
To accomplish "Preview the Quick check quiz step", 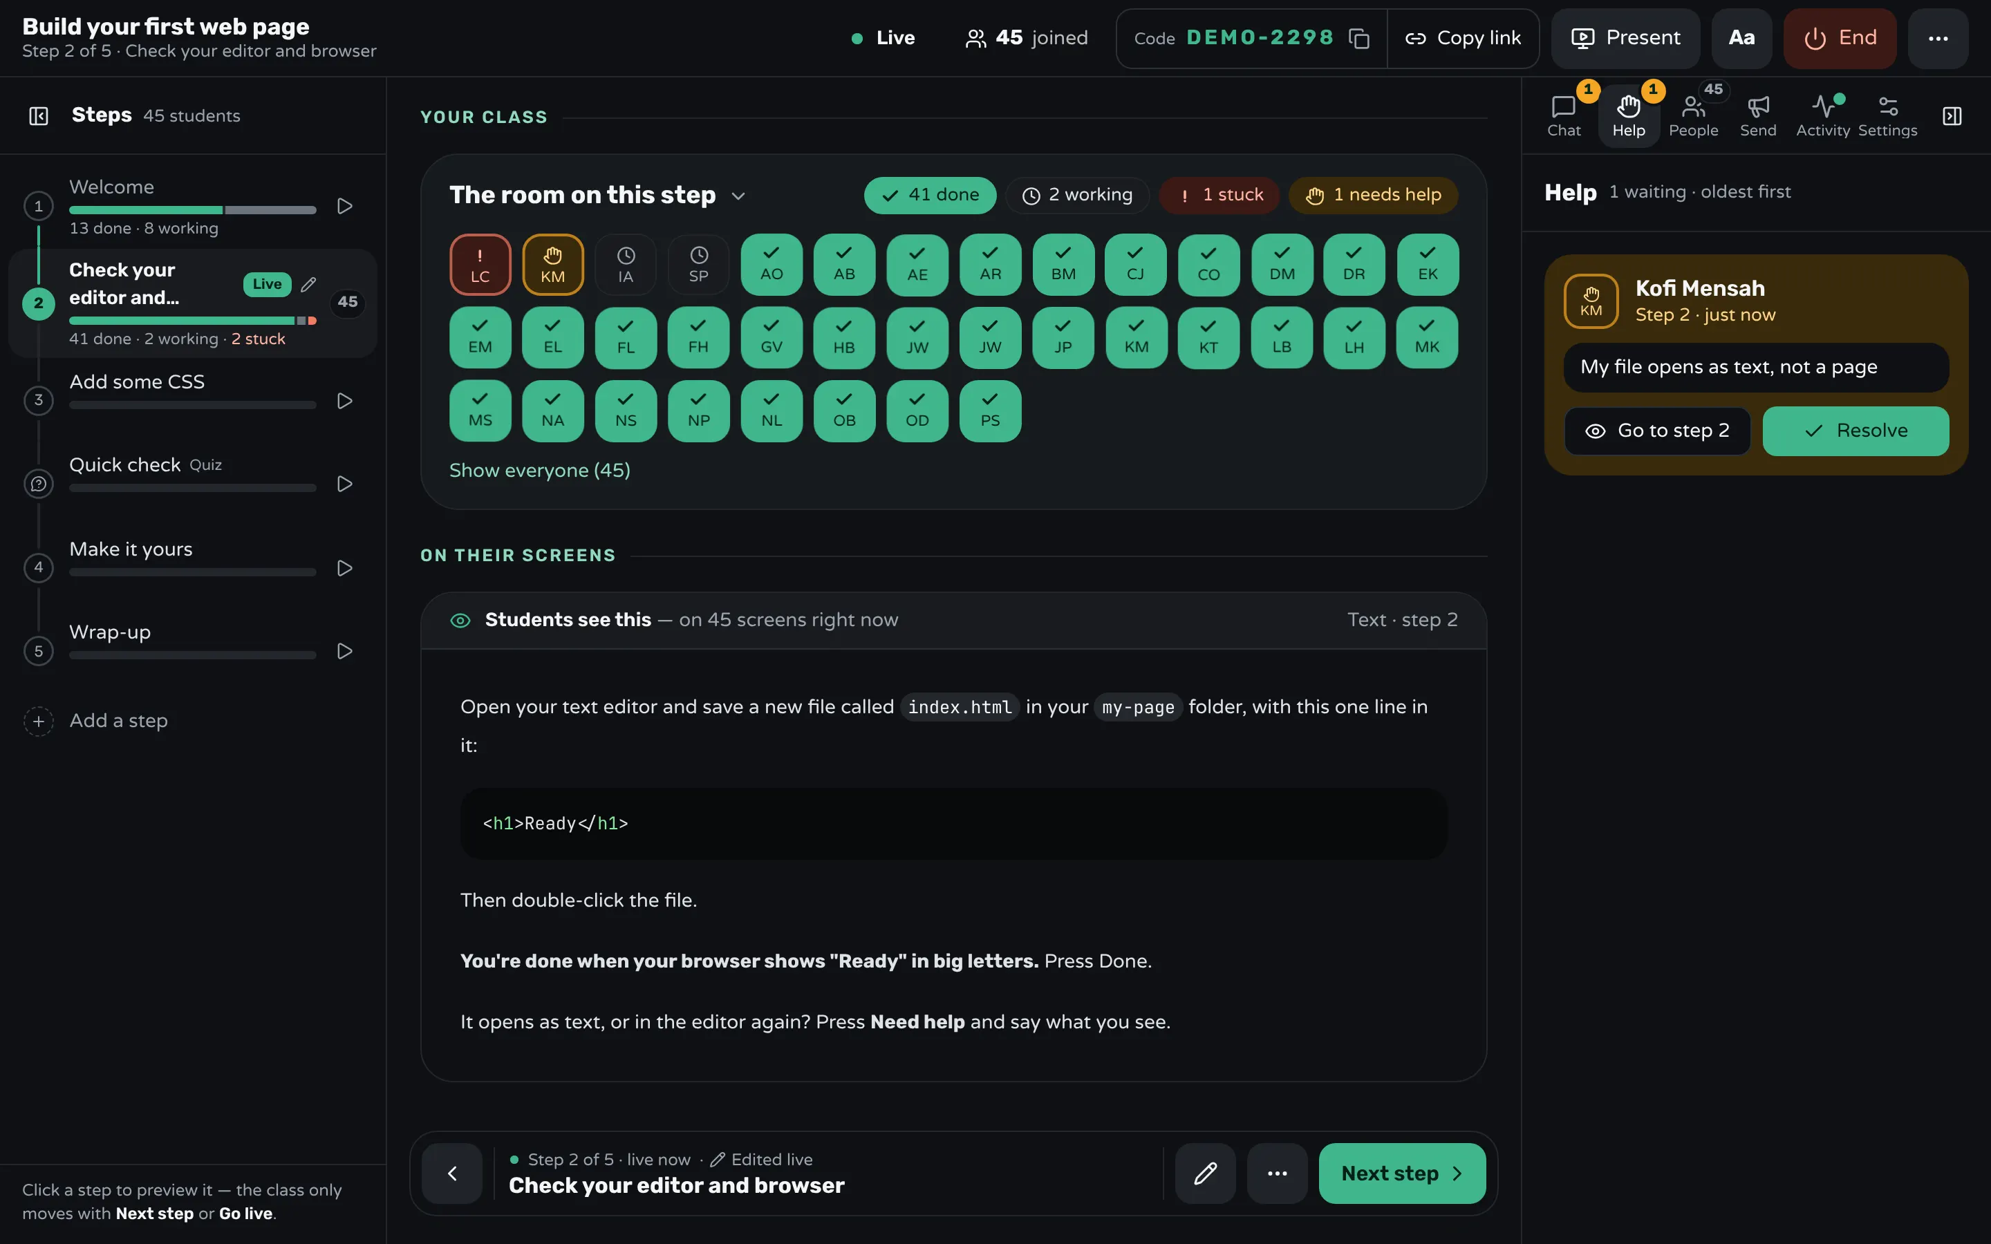I will [345, 484].
